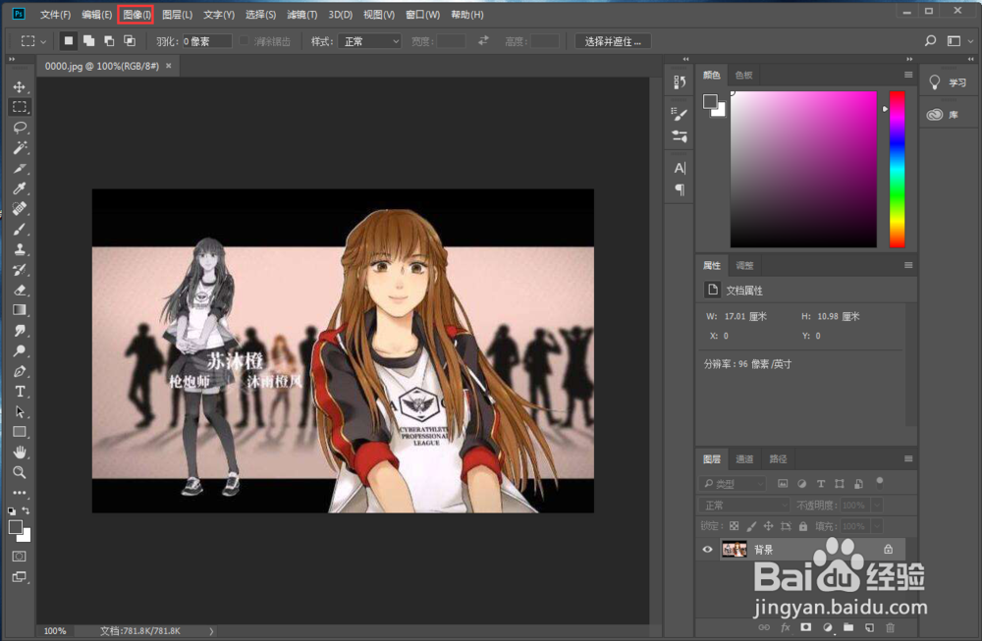Open the 库 libraries panel
Screen dimensions: 982x641
pyautogui.click(x=943, y=115)
